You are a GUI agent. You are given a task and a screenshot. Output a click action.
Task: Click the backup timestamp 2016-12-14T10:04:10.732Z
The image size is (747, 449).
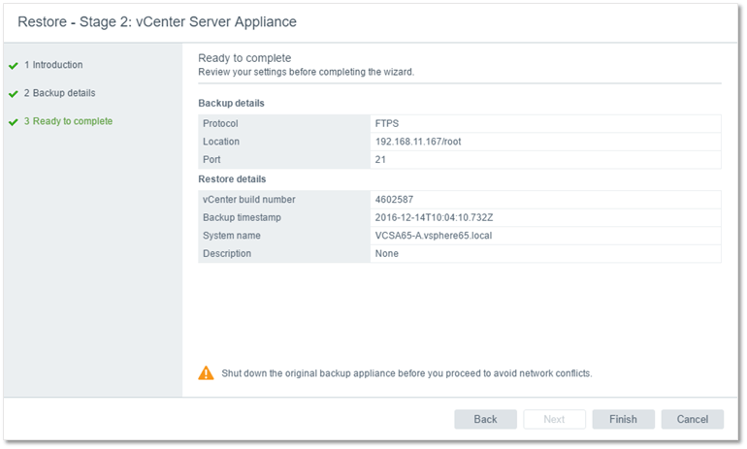(x=434, y=217)
